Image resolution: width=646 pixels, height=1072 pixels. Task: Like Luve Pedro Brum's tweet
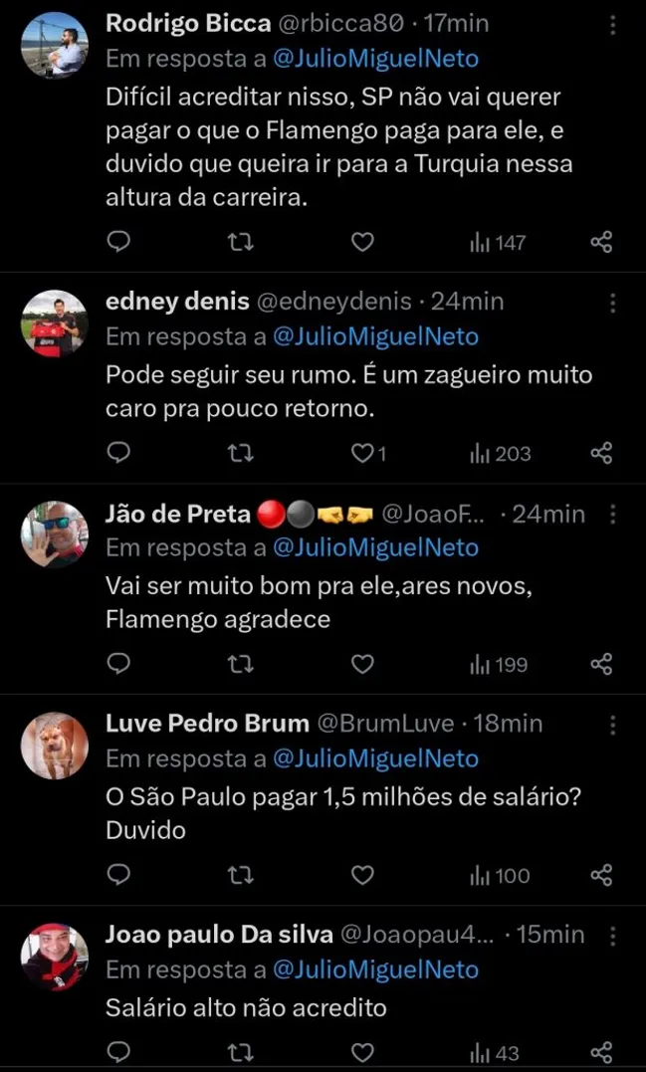click(362, 876)
